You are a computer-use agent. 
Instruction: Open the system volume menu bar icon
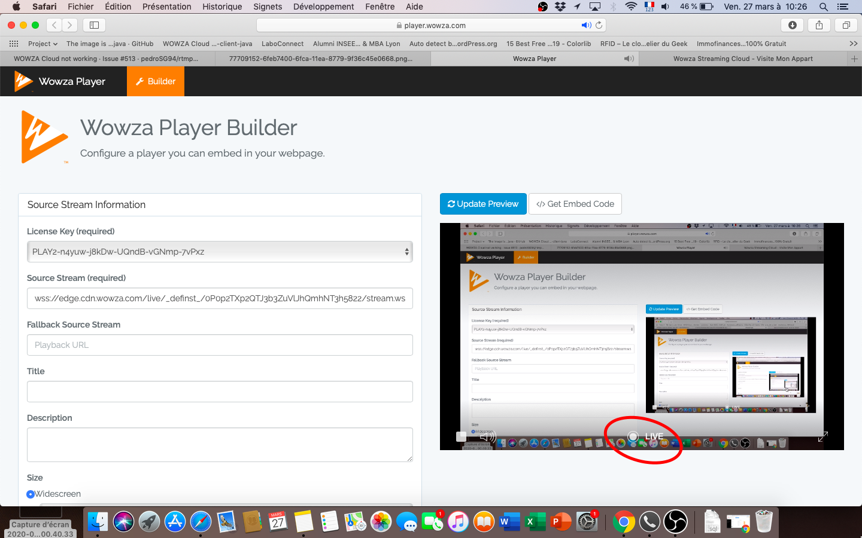(665, 7)
